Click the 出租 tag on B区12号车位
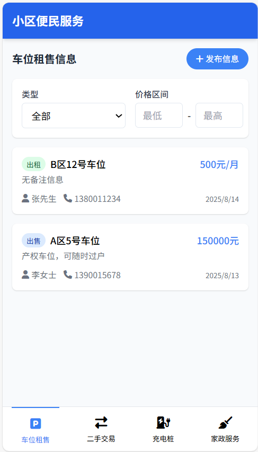The height and width of the screenshot is (452, 258). 34,164
